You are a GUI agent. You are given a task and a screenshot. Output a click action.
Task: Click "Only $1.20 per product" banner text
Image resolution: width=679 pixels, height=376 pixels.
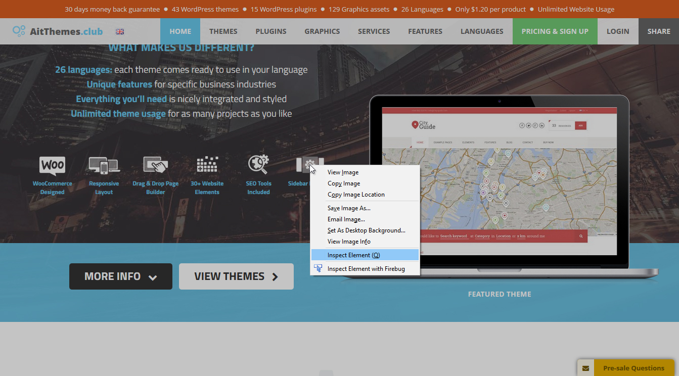pos(490,9)
